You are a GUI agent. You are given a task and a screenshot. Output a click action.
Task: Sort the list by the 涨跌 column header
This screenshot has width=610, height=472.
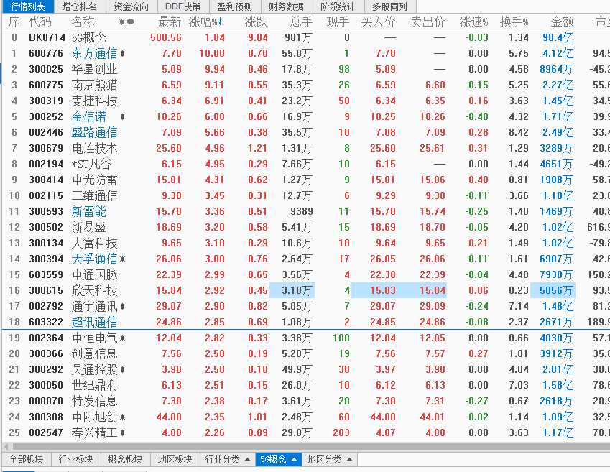pyautogui.click(x=257, y=22)
